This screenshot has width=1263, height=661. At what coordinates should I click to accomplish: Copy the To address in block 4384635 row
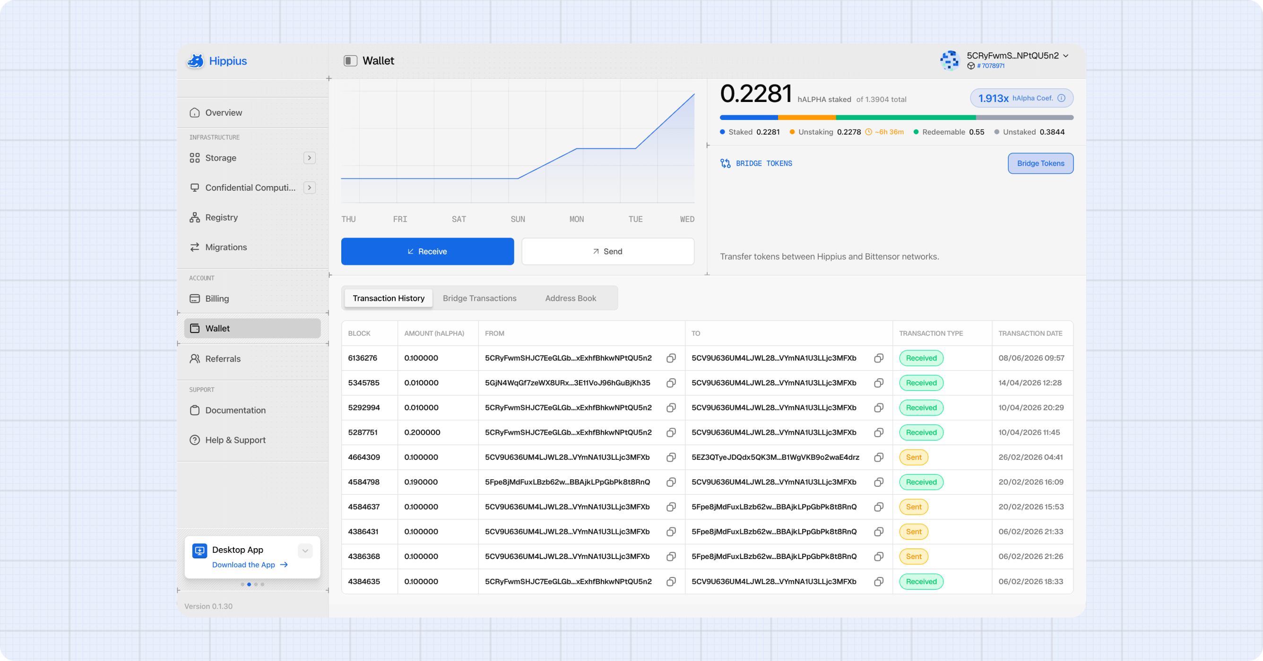coord(879,582)
